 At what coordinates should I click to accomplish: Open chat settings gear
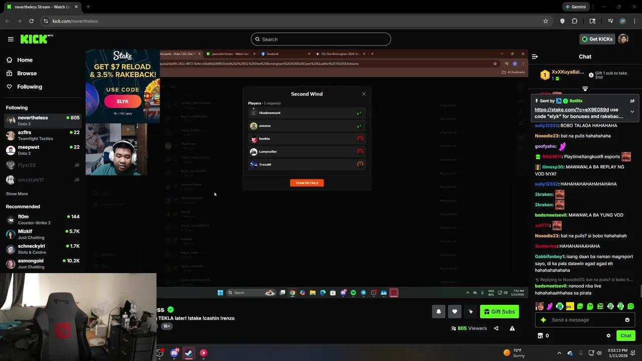point(608,335)
